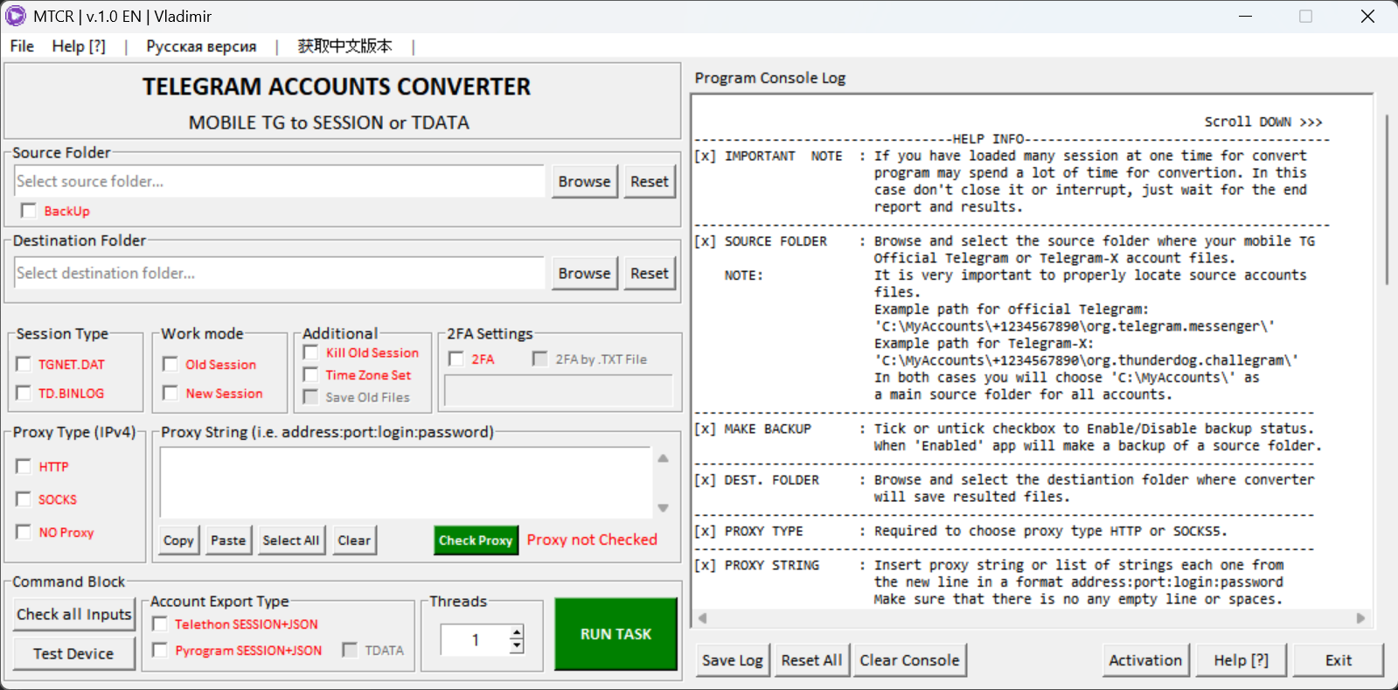Open the Help [?] menu
Screen dimensions: 1398x690
[x=79, y=46]
